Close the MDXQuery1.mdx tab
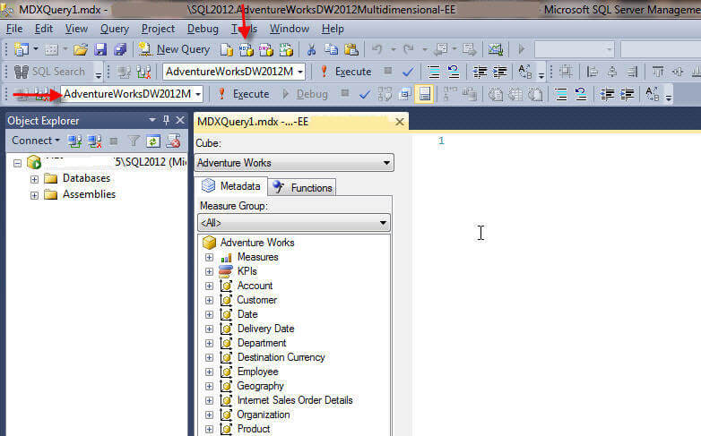This screenshot has height=436, width=701. click(x=400, y=122)
